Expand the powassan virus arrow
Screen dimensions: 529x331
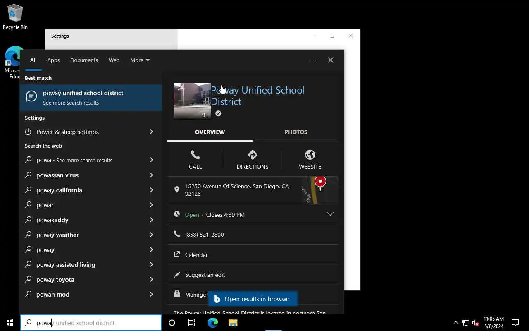point(151,175)
